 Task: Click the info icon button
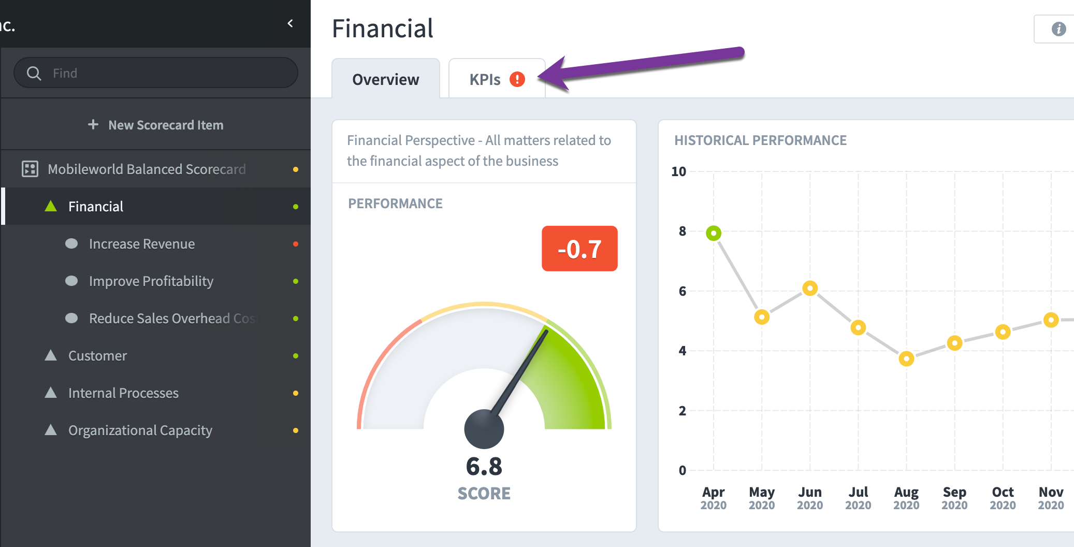point(1058,29)
